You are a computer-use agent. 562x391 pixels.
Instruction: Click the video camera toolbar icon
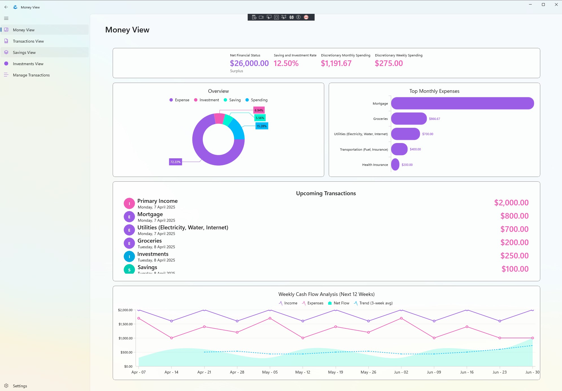(261, 17)
